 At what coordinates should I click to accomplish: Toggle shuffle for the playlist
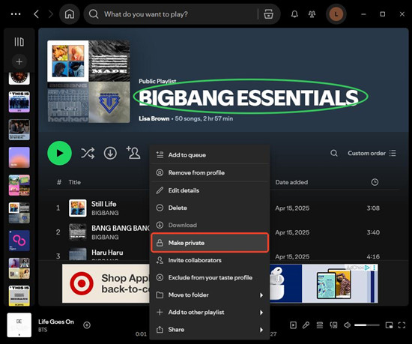pyautogui.click(x=88, y=153)
